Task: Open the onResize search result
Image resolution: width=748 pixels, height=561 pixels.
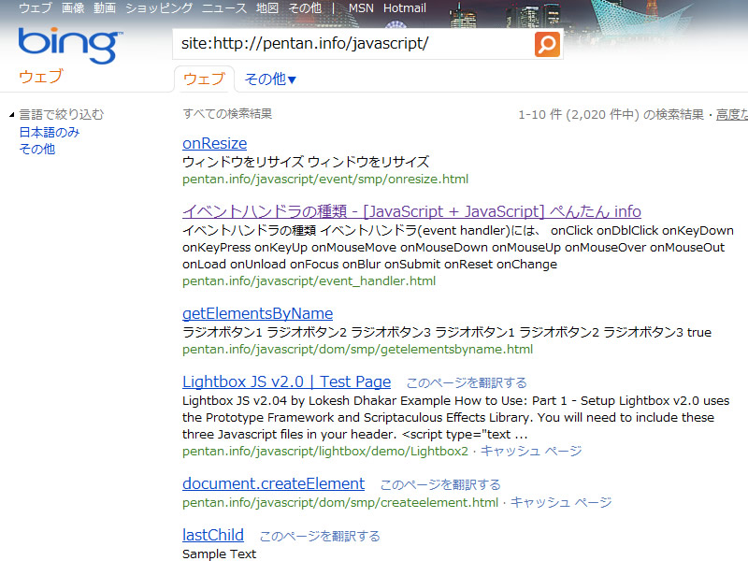Action: [215, 143]
